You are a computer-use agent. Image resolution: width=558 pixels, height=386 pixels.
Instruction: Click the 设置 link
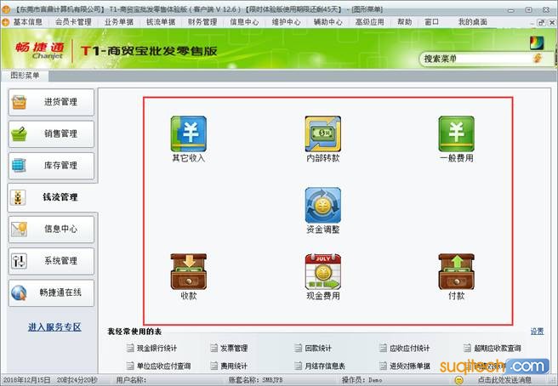pos(537,332)
